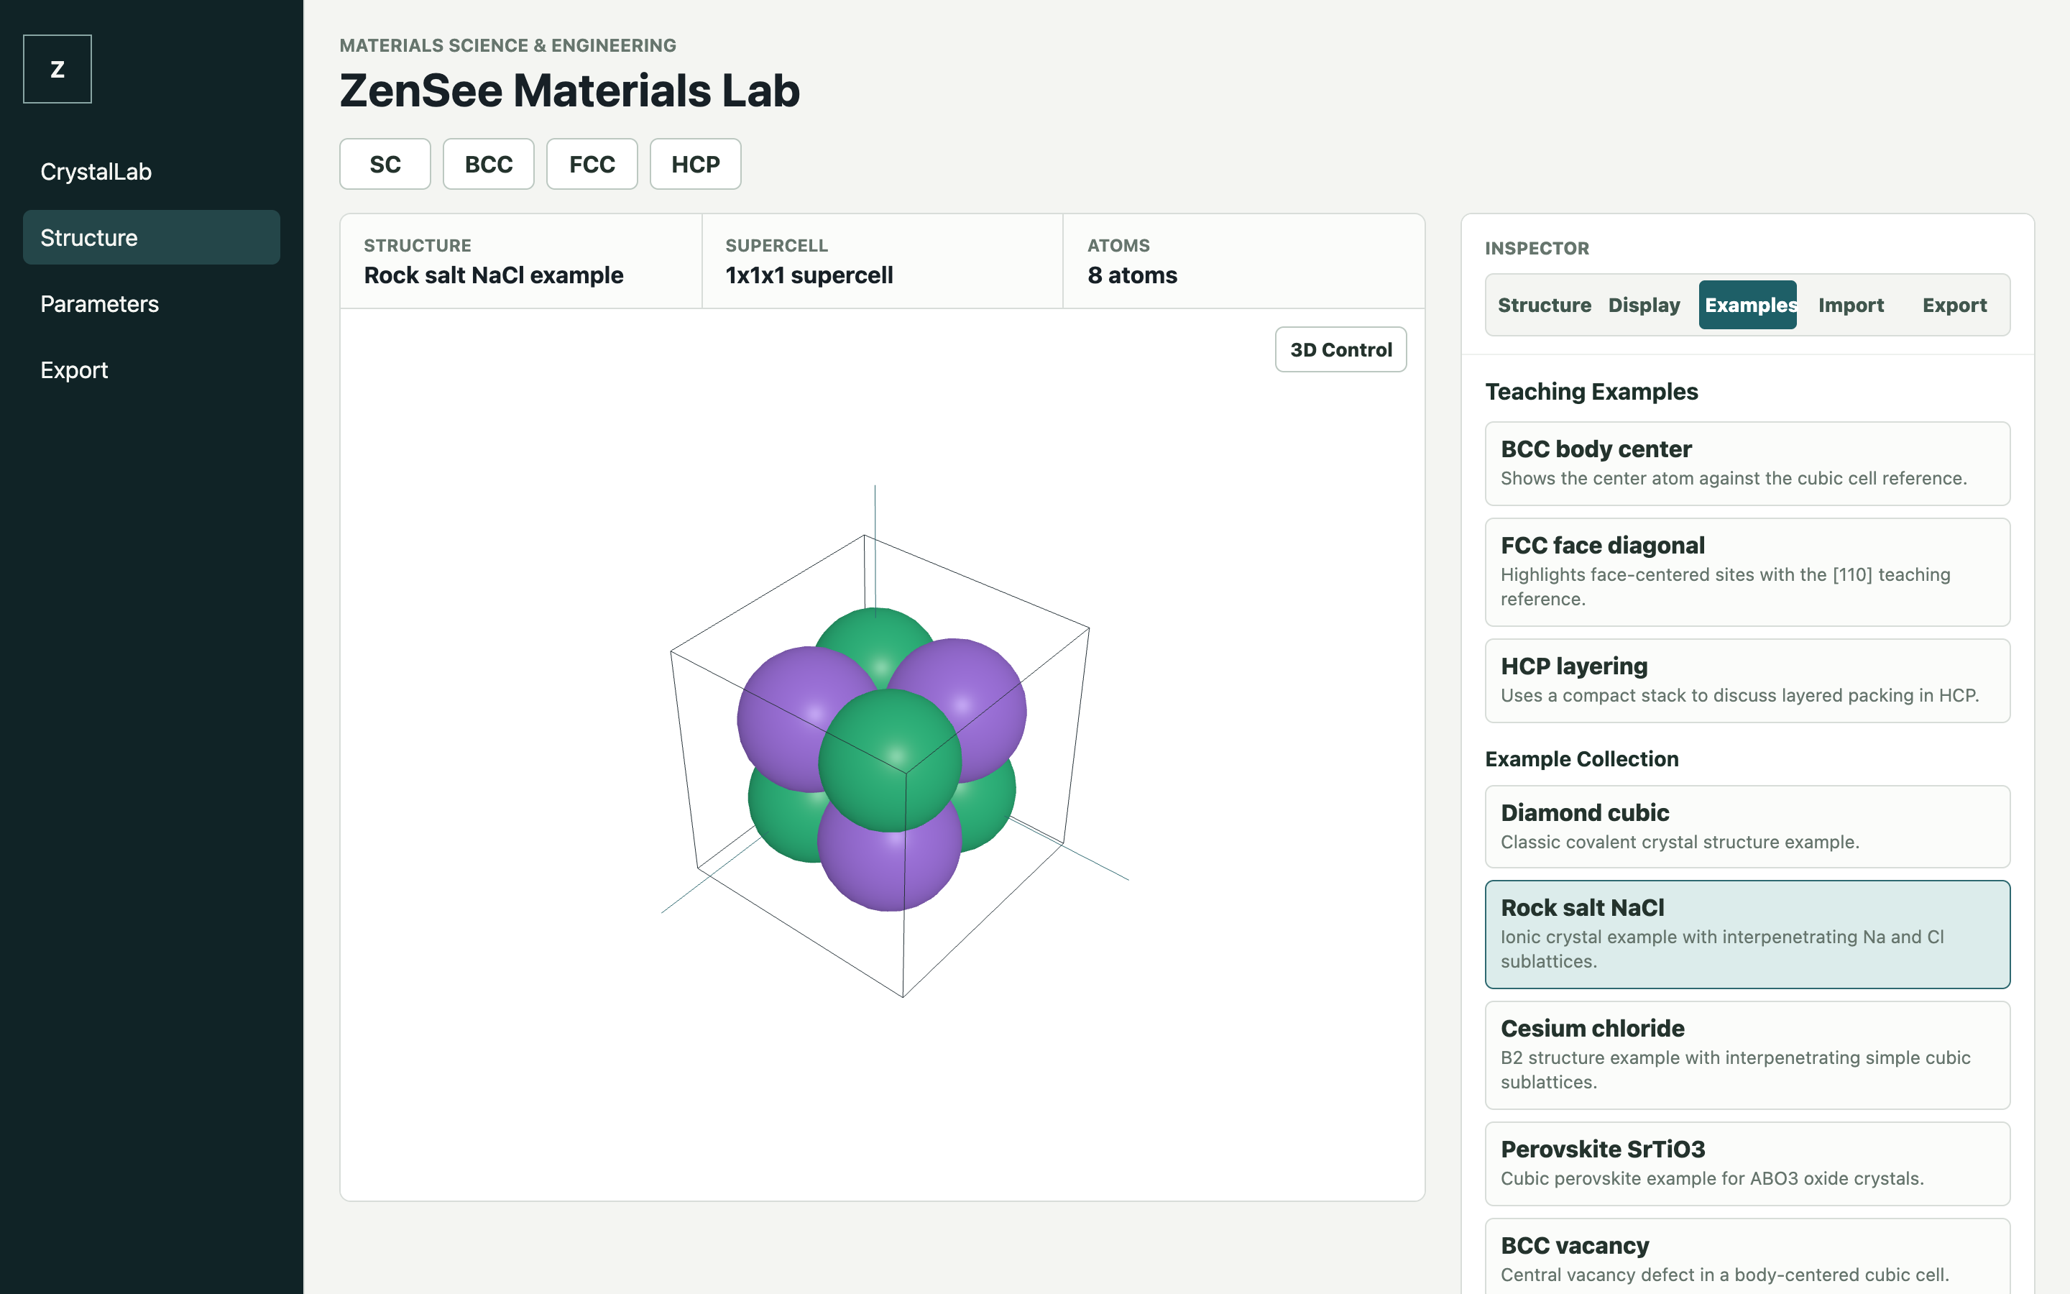Load the Cesium chloride example
Viewport: 2070px width, 1294px height.
coord(1747,1055)
